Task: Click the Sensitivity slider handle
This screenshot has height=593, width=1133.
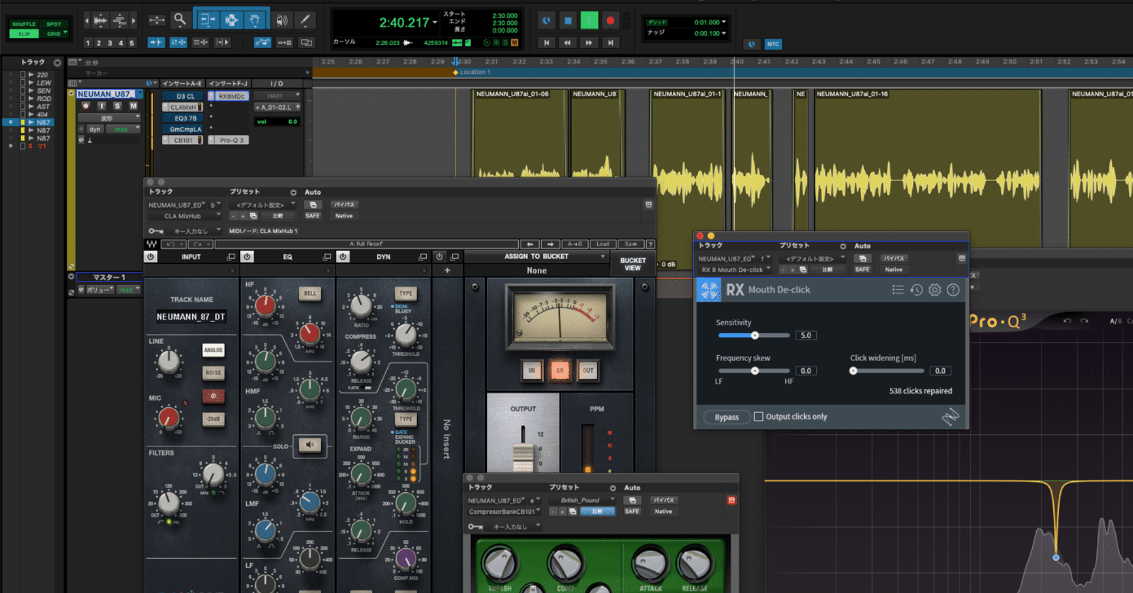Action: click(755, 336)
